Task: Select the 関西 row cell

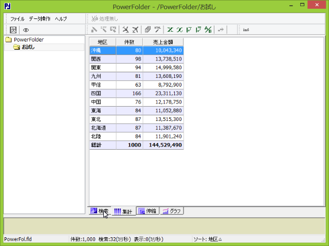Action: (x=103, y=59)
